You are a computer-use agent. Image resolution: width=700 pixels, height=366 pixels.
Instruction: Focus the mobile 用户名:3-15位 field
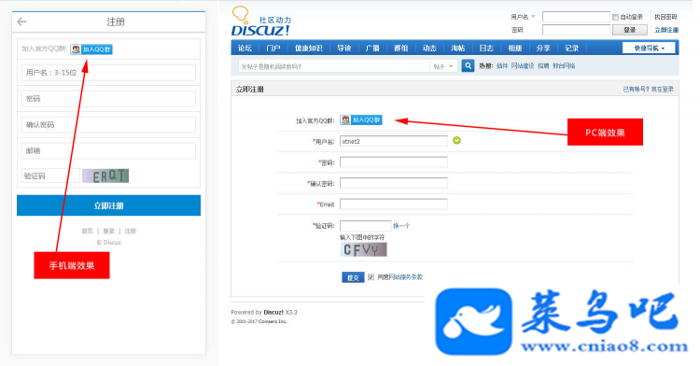[108, 73]
